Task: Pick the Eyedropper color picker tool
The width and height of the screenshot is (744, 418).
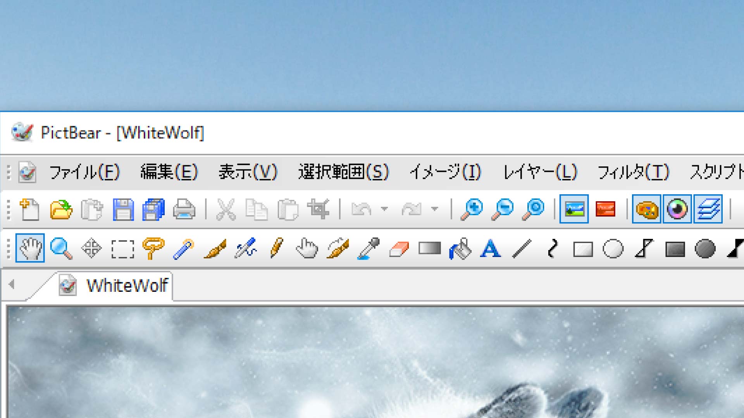Action: pos(368,248)
